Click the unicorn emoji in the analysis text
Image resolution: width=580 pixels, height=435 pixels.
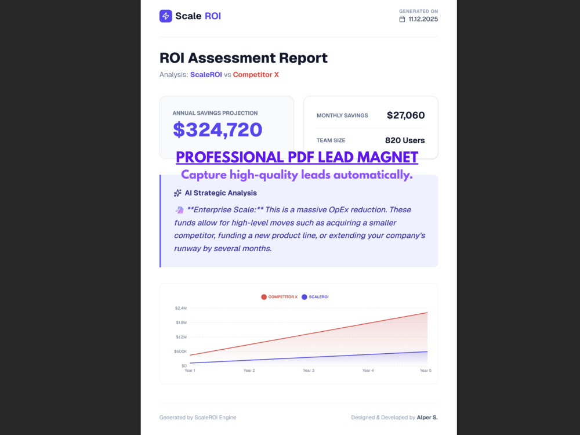click(x=179, y=210)
